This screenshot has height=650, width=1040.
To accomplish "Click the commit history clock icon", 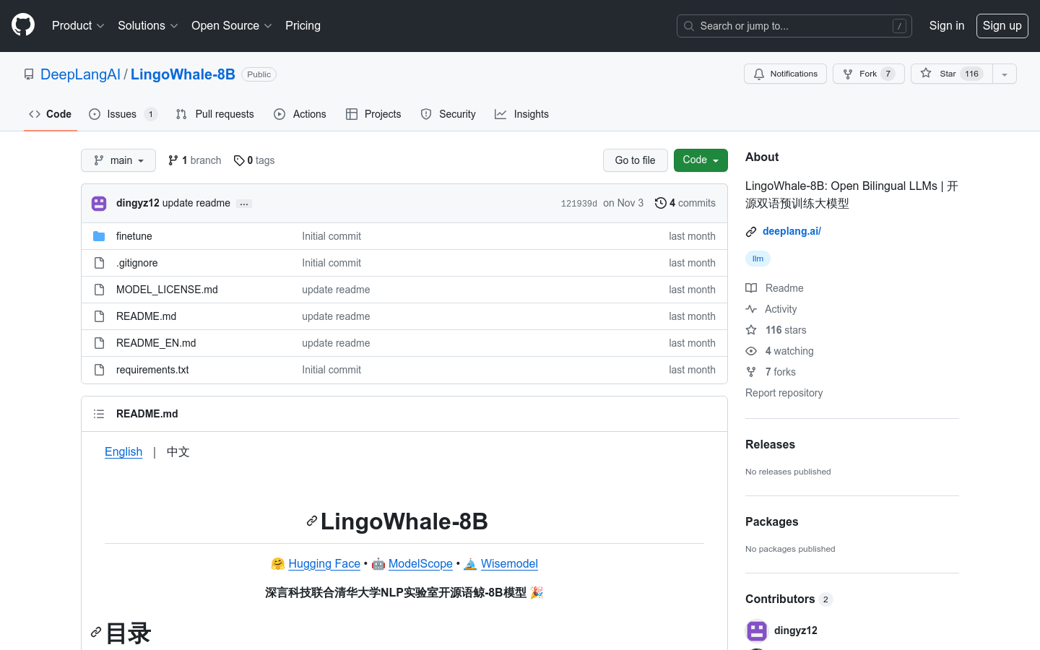I will coord(660,203).
